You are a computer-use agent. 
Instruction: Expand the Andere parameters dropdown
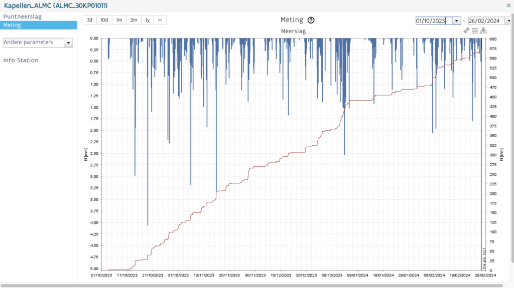68,43
